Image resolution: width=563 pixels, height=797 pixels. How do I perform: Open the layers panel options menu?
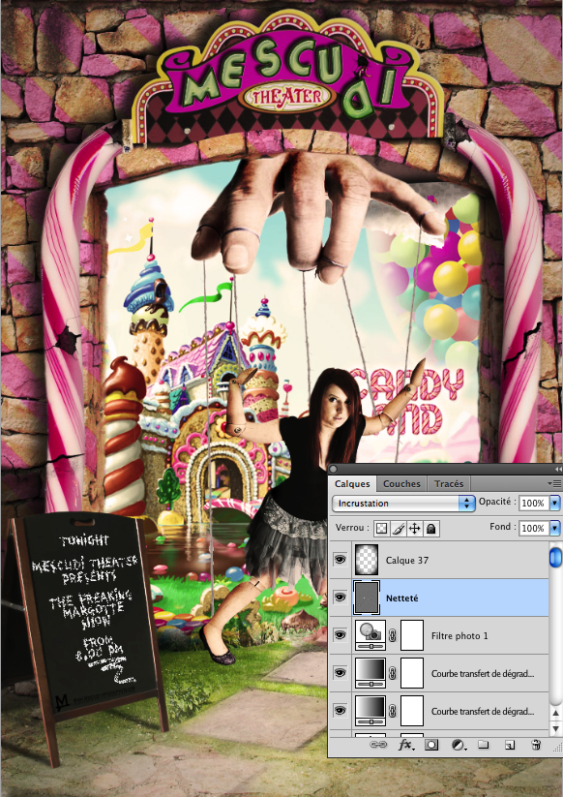(x=556, y=483)
